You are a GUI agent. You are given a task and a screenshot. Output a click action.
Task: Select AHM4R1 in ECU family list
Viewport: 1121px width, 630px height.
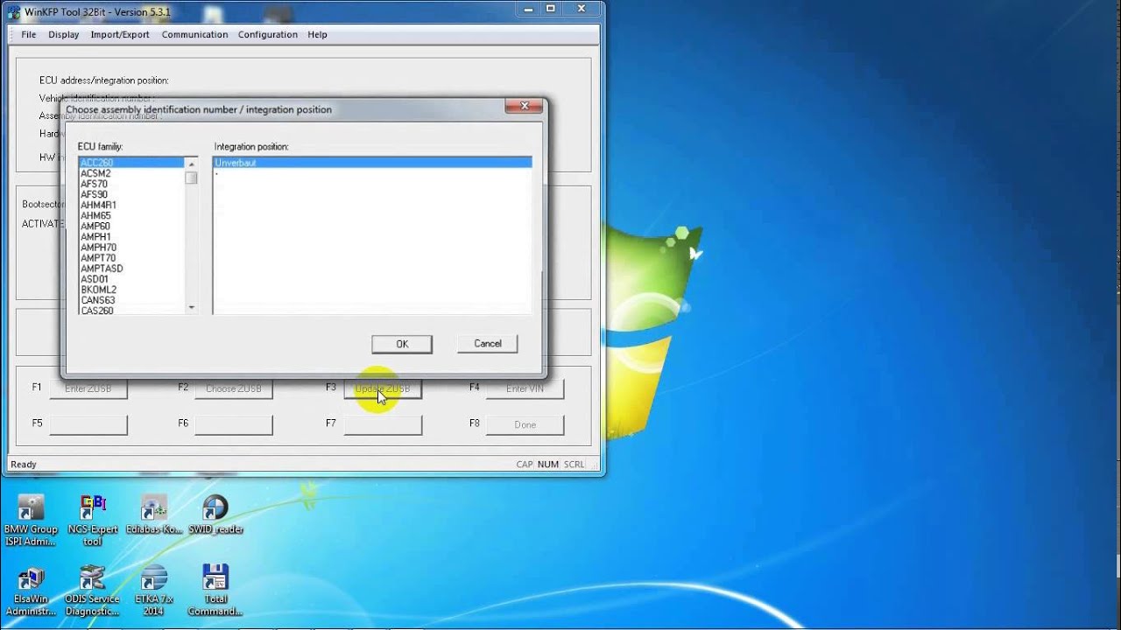click(131, 205)
